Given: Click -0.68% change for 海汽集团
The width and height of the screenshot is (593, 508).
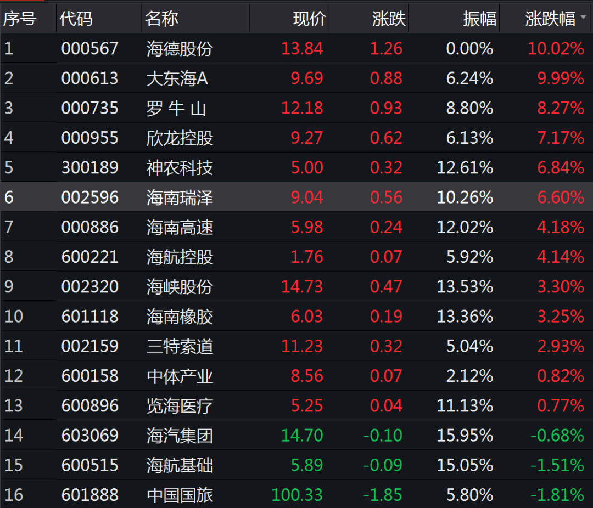Looking at the screenshot, I should (557, 436).
